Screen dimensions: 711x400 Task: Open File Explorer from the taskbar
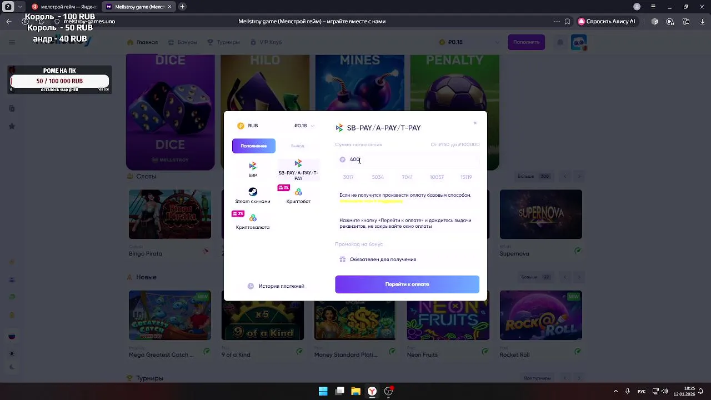pyautogui.click(x=355, y=391)
